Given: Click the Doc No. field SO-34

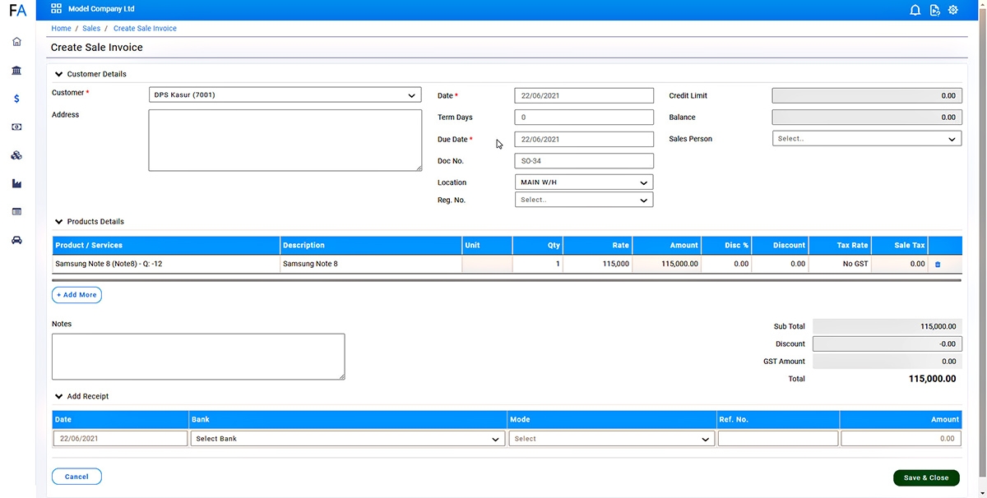Looking at the screenshot, I should point(584,161).
